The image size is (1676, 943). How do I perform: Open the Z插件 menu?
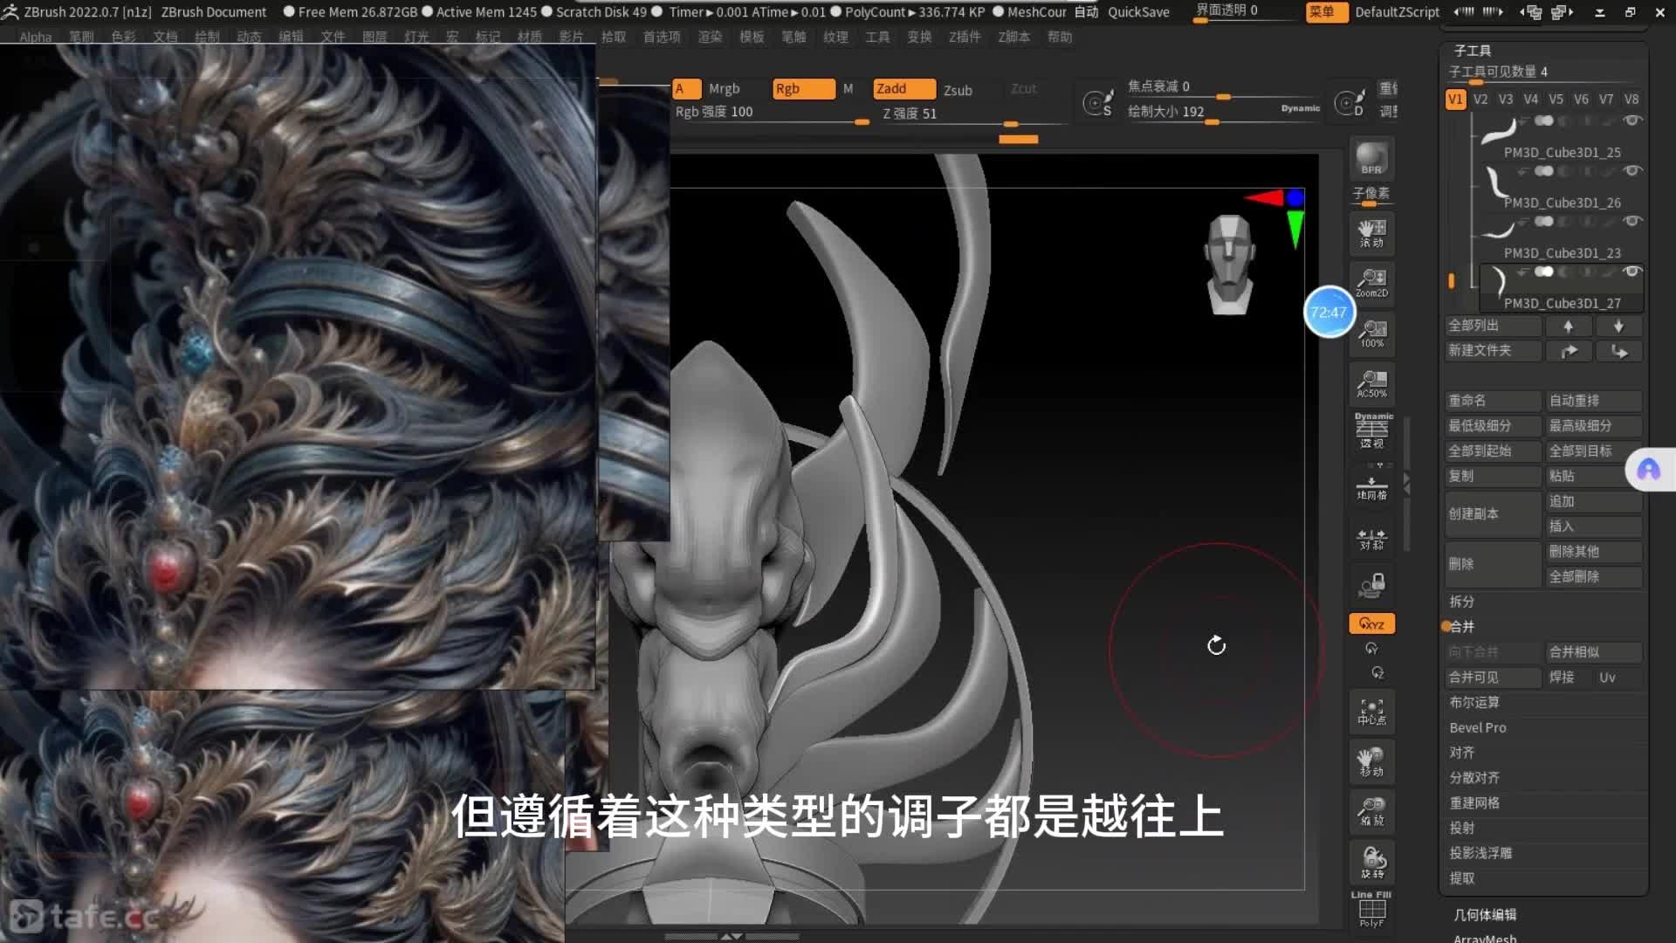pyautogui.click(x=965, y=37)
